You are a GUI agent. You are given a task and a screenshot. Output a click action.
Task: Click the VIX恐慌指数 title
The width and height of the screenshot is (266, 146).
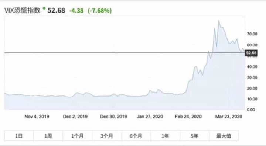point(23,10)
